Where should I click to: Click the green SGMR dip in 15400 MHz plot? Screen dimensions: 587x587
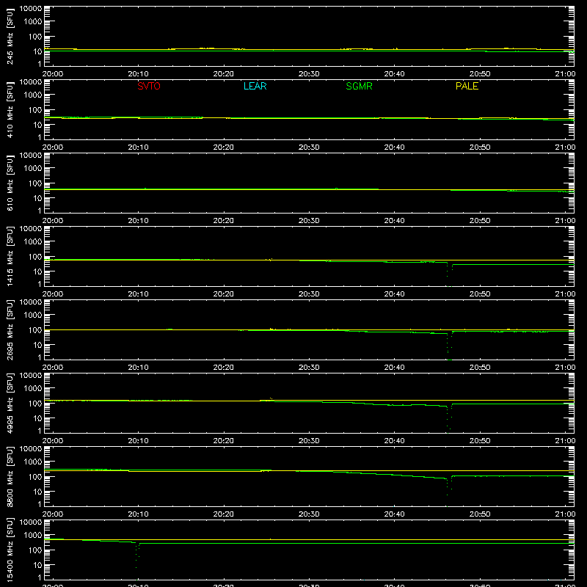(x=137, y=561)
